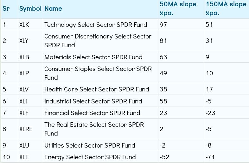Open the XLY symbol entry
Screen dimensions: 249x163
24,41
